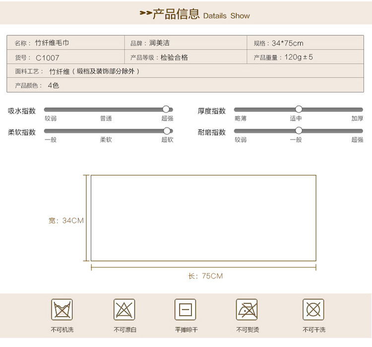Screen dimensions: 372x347
Task: Click the 耐磨指数 label
Action: 212,132
